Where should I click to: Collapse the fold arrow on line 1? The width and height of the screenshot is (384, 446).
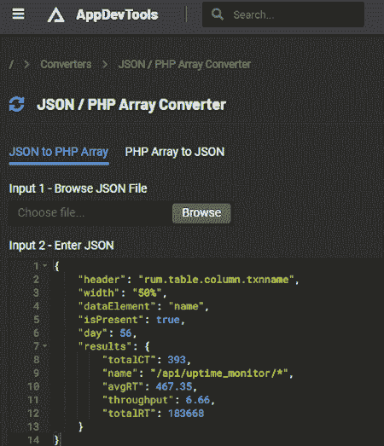(45, 266)
